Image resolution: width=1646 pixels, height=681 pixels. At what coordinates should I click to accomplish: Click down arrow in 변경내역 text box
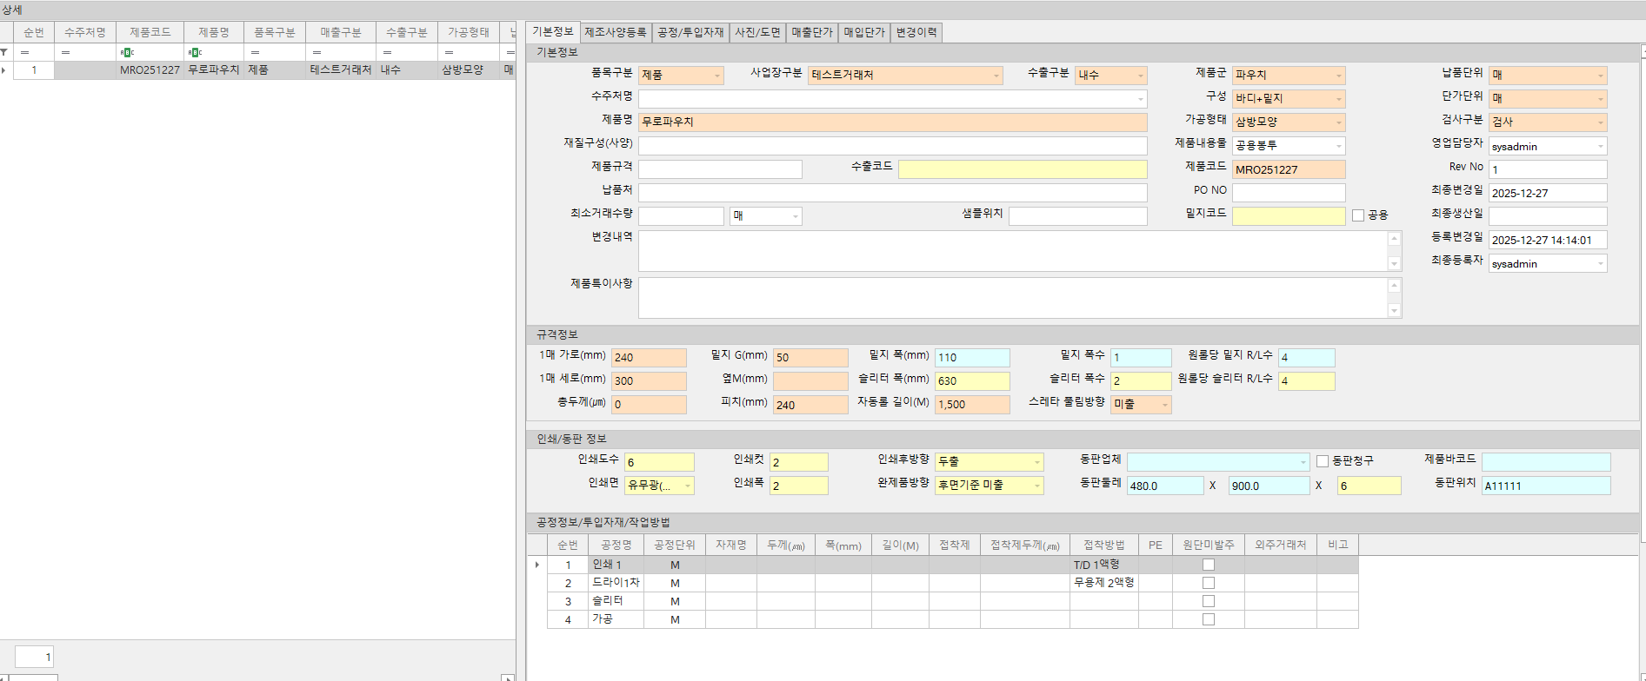(1395, 263)
